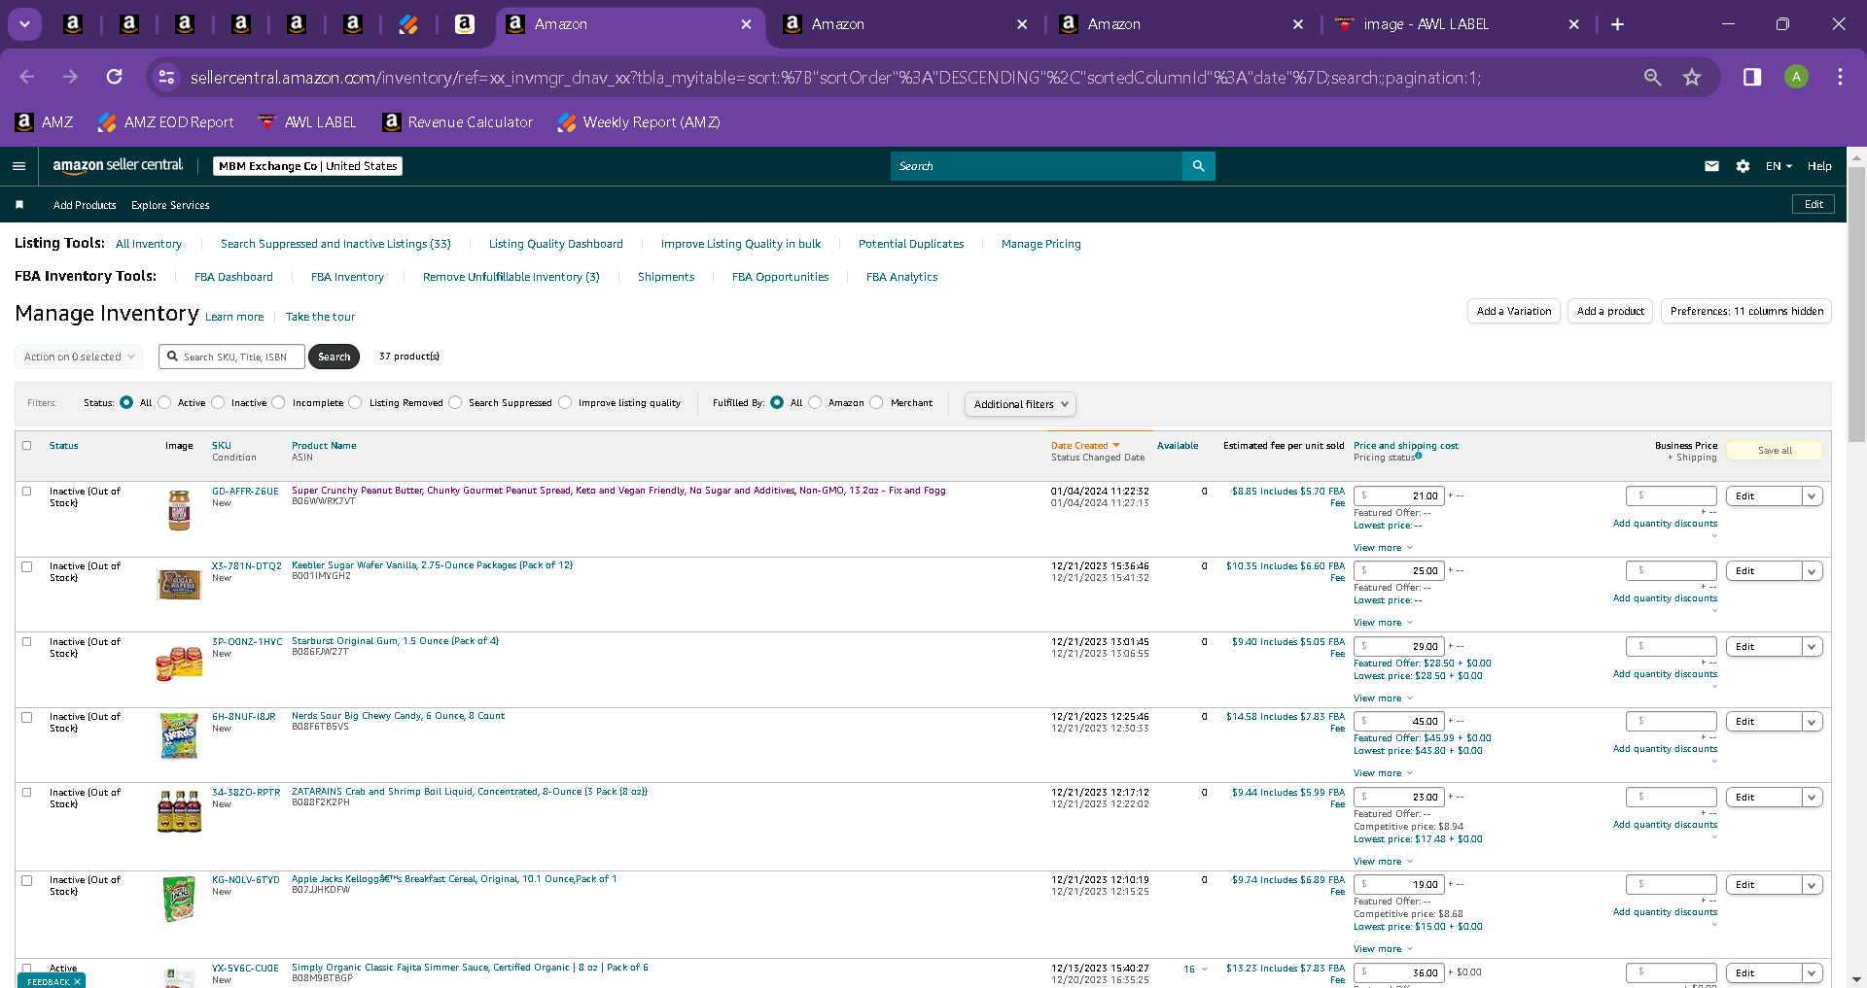Open the AWL LABEL bookmark
This screenshot has height=988, width=1867.
click(x=306, y=121)
